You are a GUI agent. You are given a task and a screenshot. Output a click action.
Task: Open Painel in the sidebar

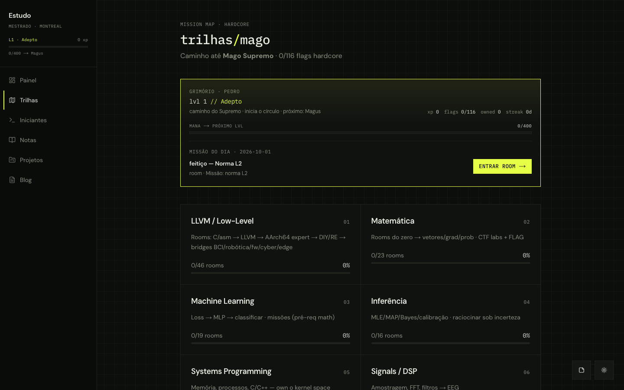48,80
